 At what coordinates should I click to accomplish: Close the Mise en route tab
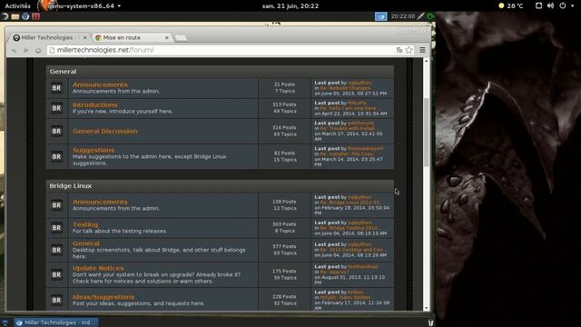click(167, 38)
